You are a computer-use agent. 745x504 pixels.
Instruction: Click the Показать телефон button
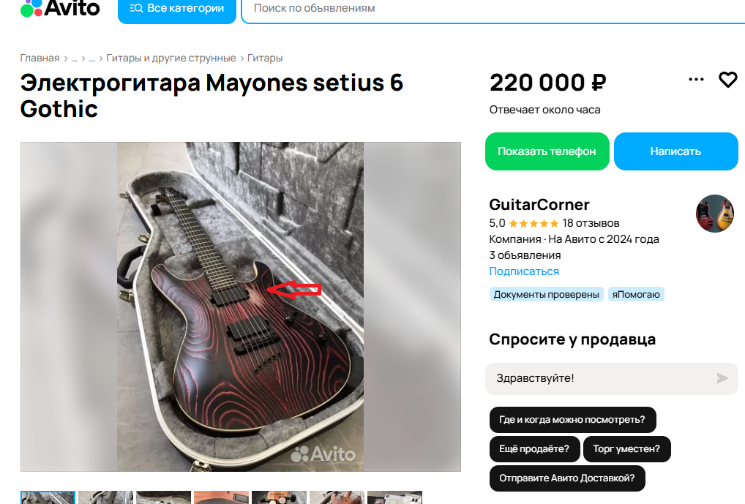point(547,151)
